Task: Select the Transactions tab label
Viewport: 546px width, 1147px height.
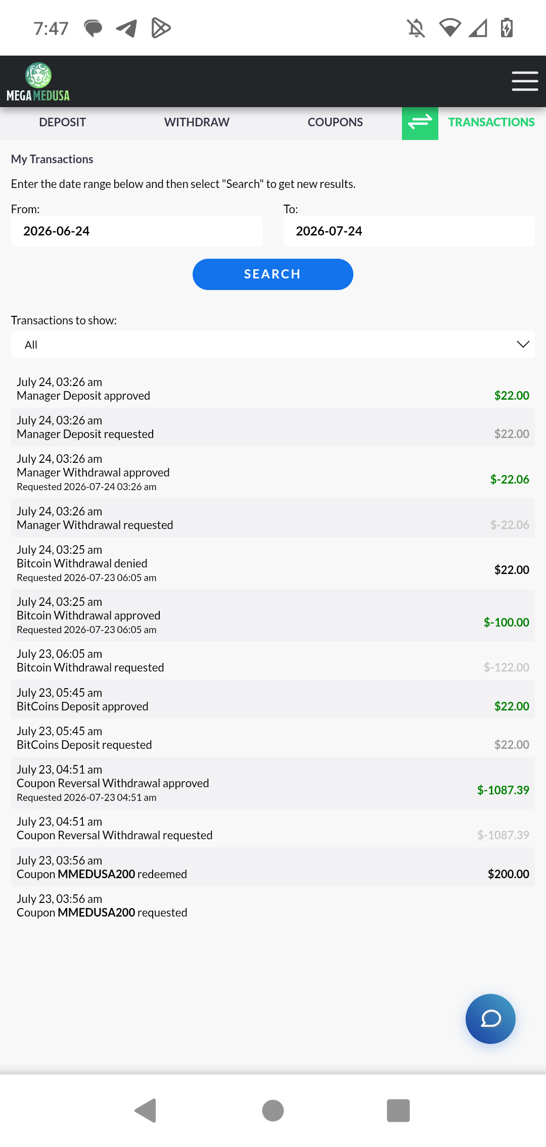Action: point(491,122)
